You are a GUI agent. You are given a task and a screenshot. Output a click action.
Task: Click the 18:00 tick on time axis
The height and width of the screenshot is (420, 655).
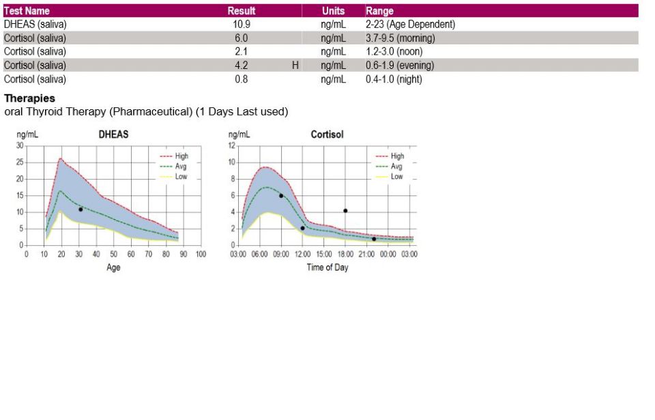(345, 254)
